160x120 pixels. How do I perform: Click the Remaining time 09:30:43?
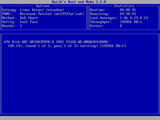click(x=128, y=14)
